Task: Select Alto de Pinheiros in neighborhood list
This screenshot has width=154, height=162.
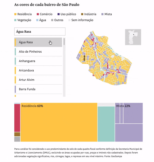Action: pos(38,52)
